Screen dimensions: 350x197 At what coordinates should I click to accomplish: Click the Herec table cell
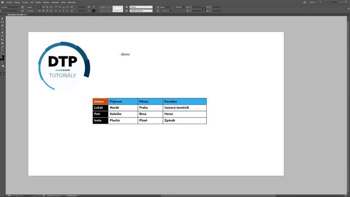click(185, 114)
